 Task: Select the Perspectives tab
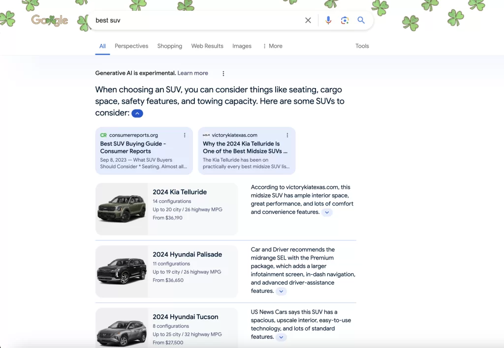pos(131,46)
